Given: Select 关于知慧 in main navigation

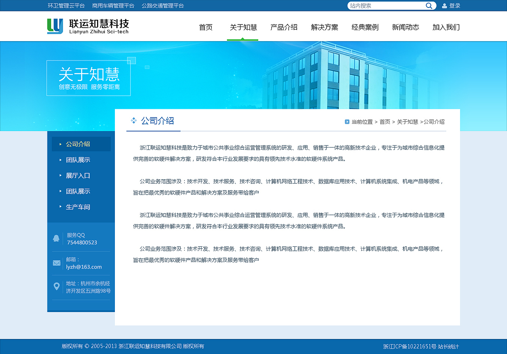Looking at the screenshot, I should point(243,27).
